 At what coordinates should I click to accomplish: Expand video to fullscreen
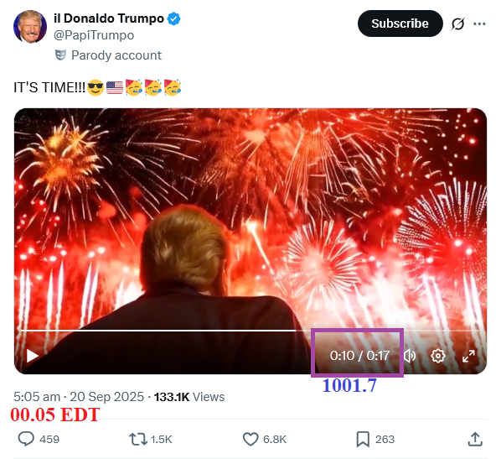point(468,356)
